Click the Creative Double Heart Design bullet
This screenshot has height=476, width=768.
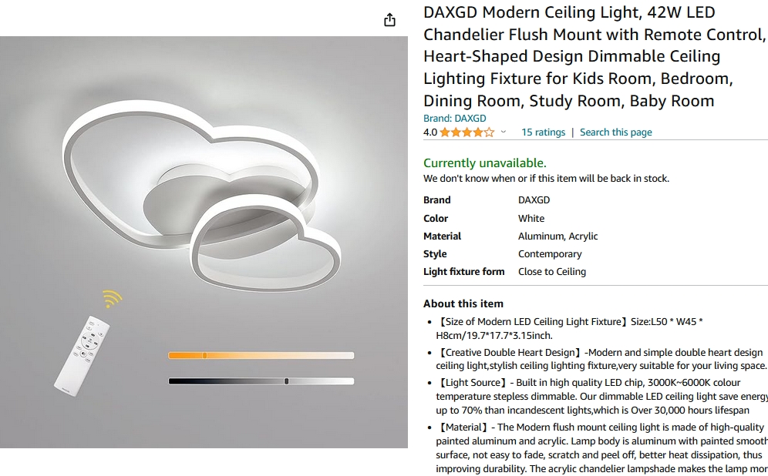[x=601, y=359]
